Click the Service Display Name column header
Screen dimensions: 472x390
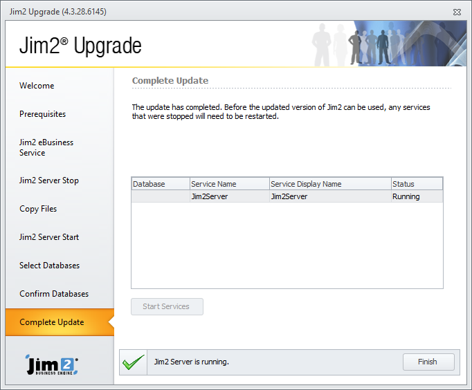point(330,184)
